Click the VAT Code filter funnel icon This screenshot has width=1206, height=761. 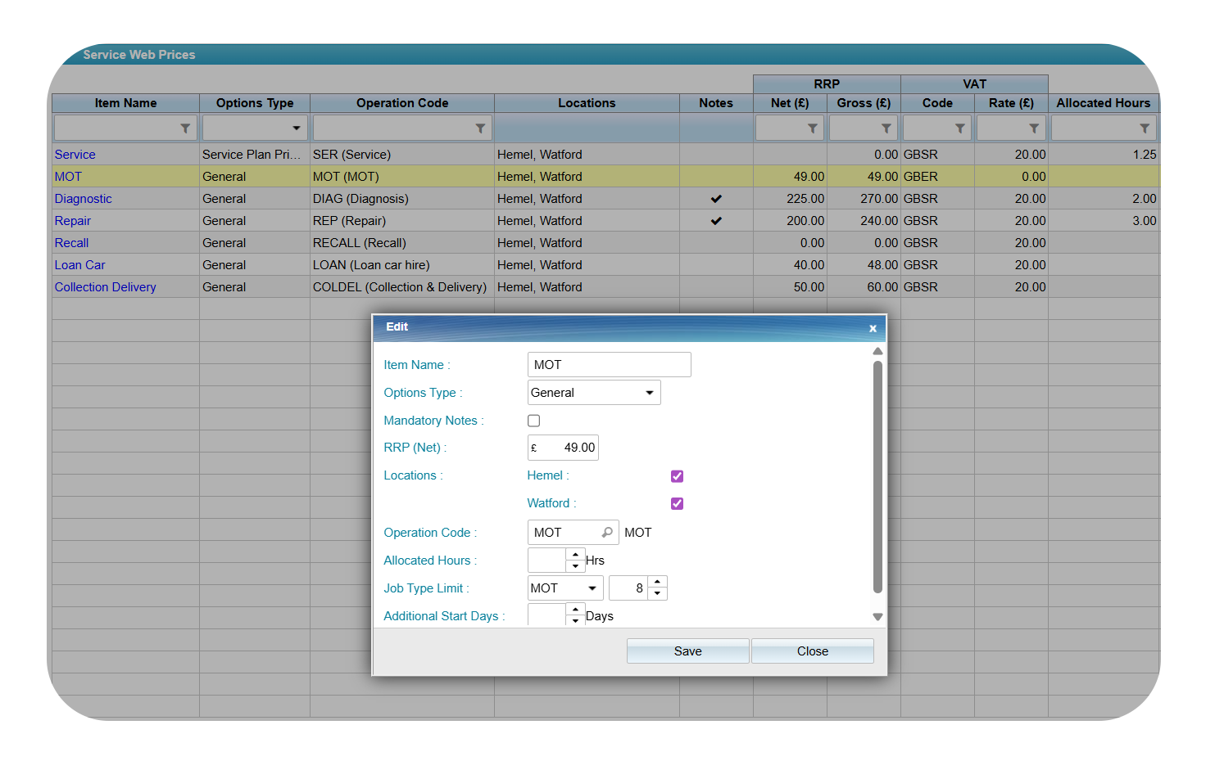pos(959,128)
